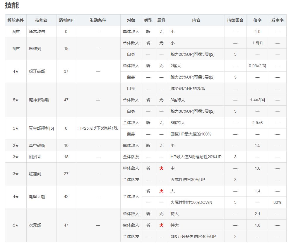Click the 消耗MP column header

pos(66,20)
